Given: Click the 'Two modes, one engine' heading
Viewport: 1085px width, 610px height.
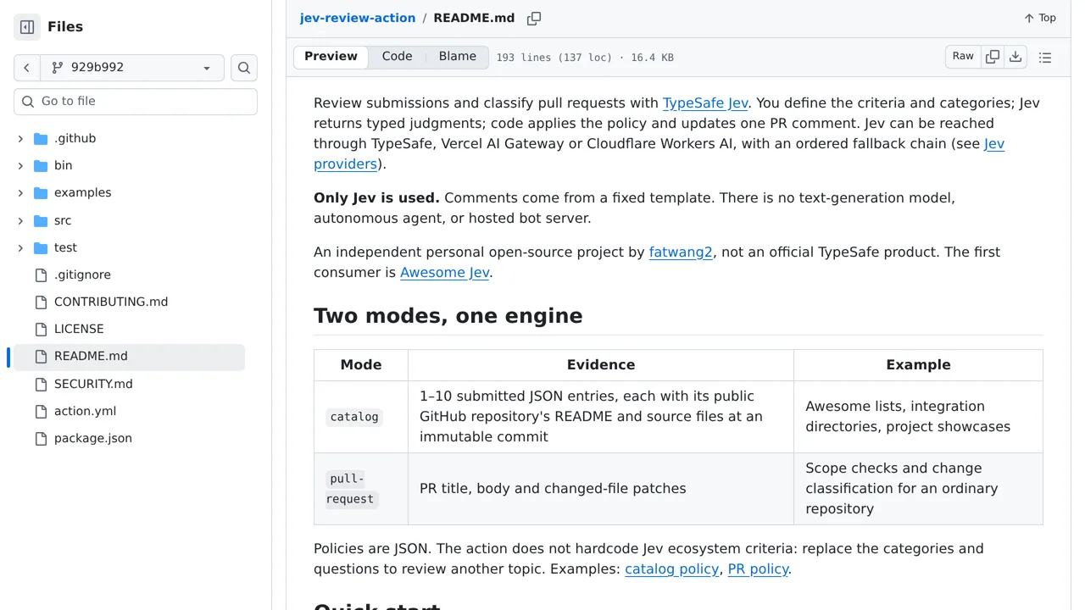Looking at the screenshot, I should click(x=448, y=316).
